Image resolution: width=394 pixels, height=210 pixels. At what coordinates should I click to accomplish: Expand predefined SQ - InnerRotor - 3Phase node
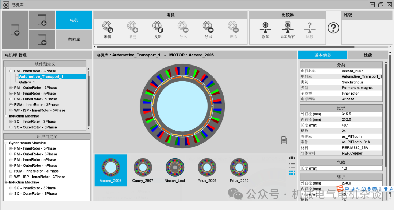click(11, 122)
